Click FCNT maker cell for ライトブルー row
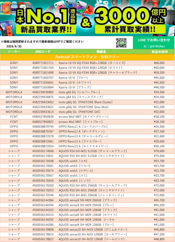 (x=14, y=122)
